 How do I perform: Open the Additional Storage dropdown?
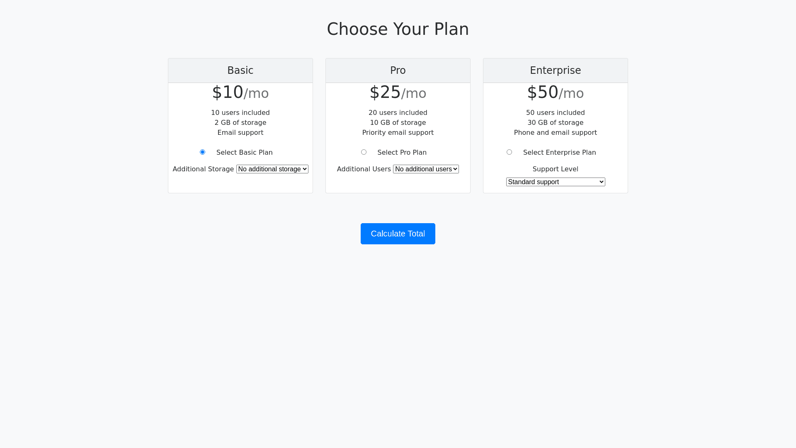(x=272, y=169)
